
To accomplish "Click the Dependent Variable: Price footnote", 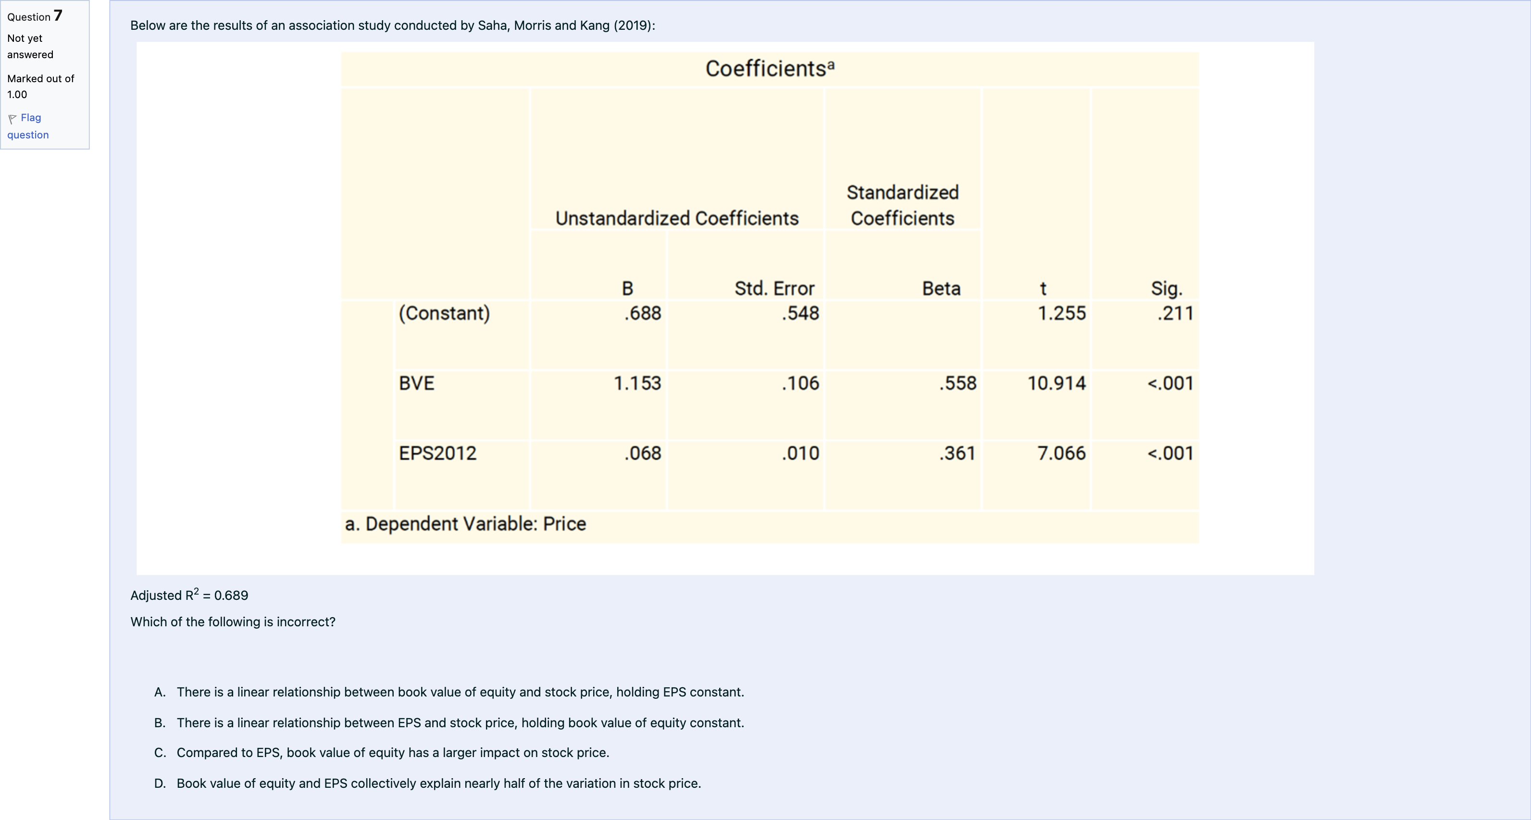I will [465, 524].
